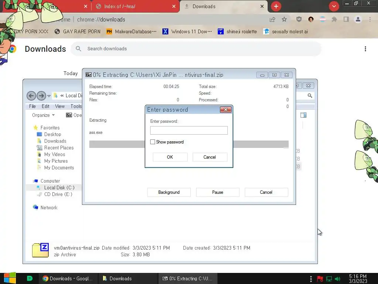Open the Edit menu in Explorer
The width and height of the screenshot is (378, 284).
pos(45,106)
